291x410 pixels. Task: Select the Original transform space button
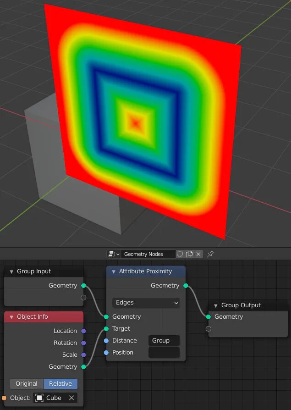coord(27,383)
